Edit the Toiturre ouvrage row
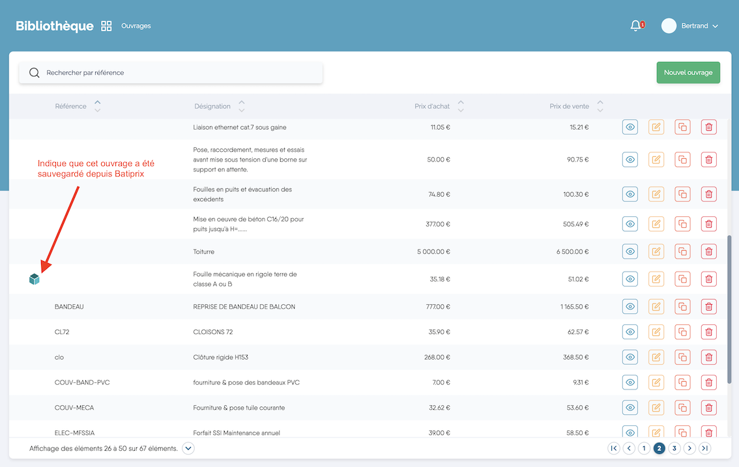Viewport: 739px width, 467px height. pyautogui.click(x=656, y=251)
